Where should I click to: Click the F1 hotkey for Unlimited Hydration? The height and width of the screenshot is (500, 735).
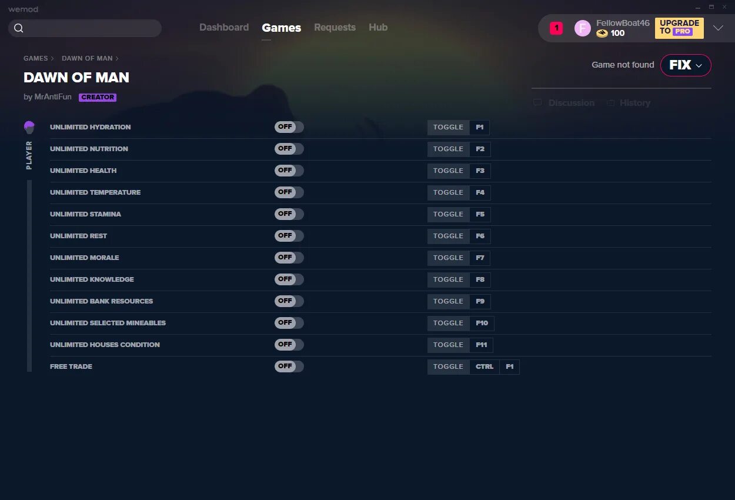coord(479,127)
